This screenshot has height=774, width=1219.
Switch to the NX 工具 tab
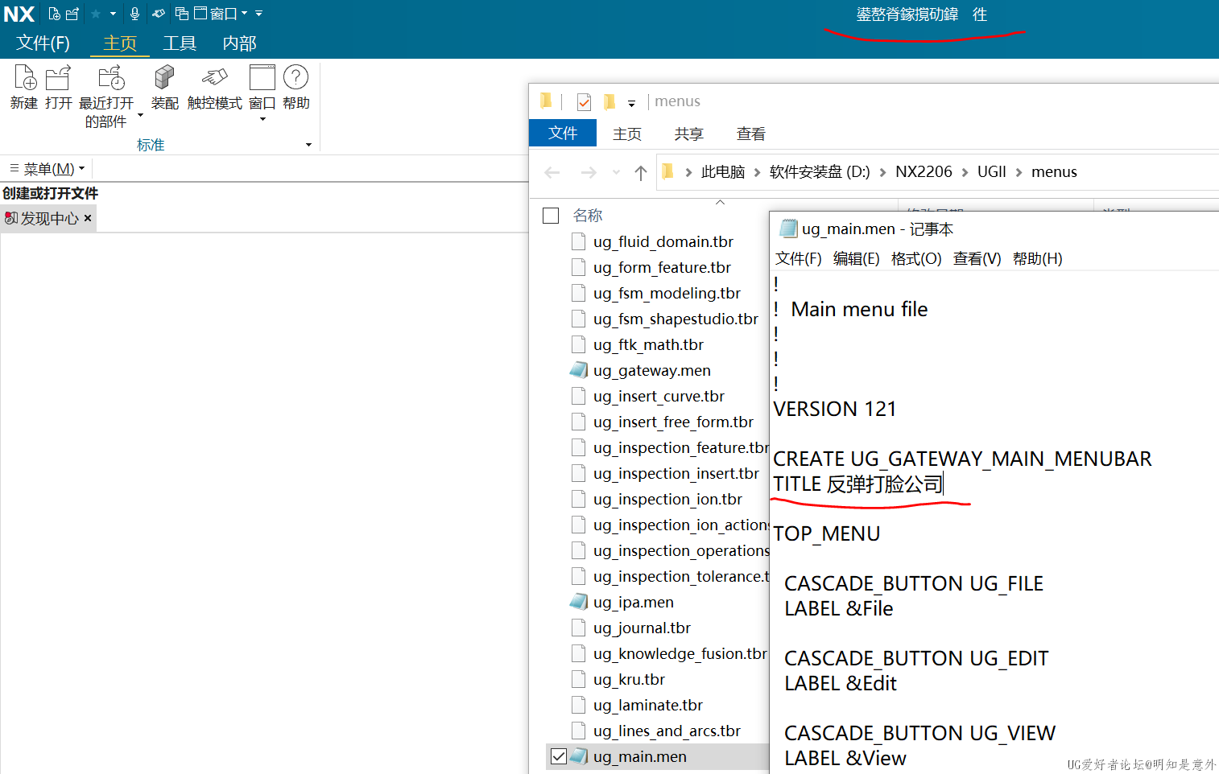point(180,43)
